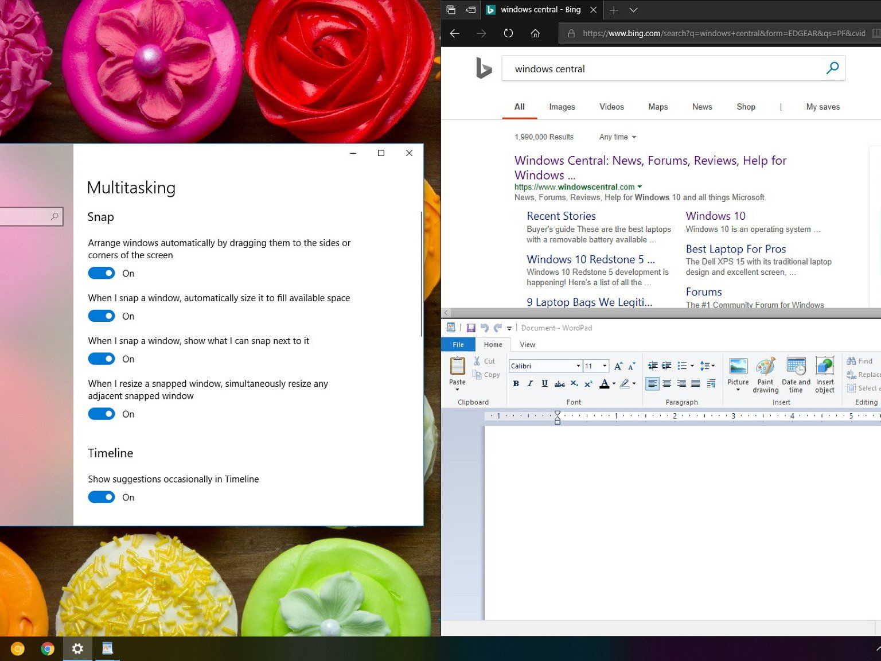Insert a Paint drawing in WordPad
The image size is (881, 661).
(x=765, y=375)
